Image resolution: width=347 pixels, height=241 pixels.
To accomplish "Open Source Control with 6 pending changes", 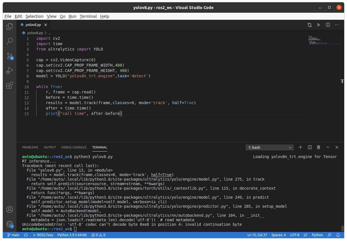I will [9, 56].
